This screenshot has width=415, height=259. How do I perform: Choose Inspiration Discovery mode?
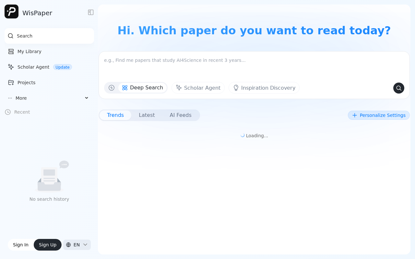[264, 88]
